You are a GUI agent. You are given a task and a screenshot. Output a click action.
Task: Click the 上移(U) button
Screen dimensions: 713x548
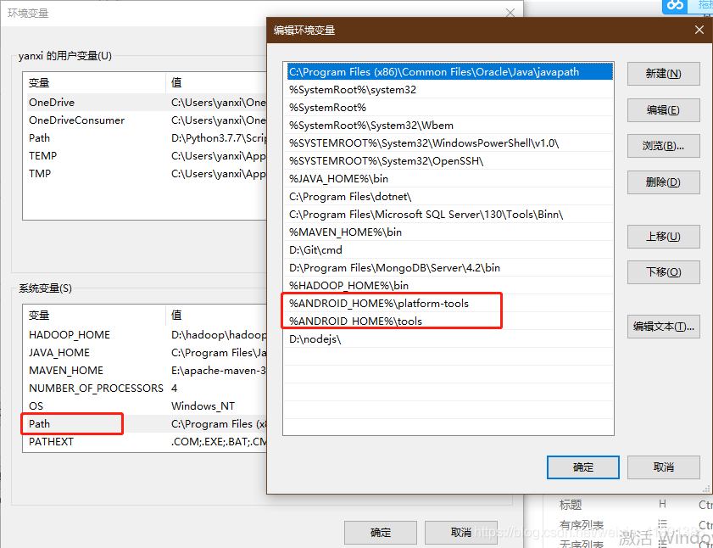[663, 237]
